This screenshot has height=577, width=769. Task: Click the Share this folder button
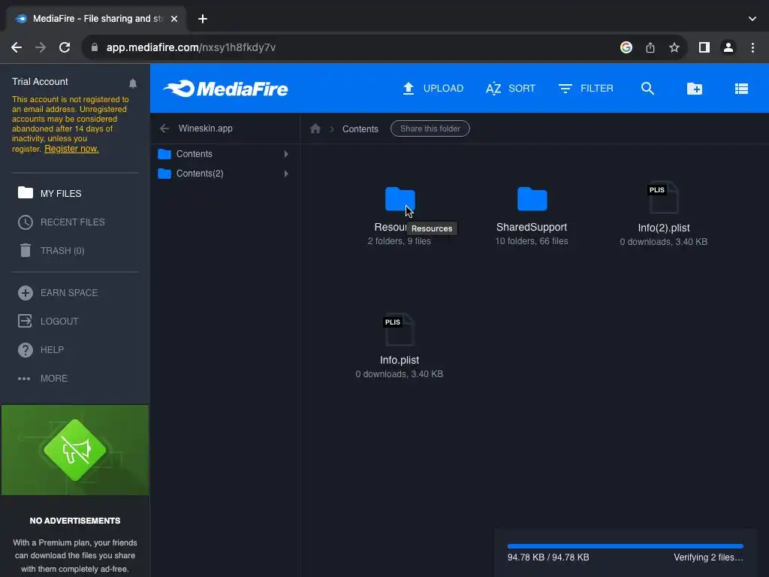[430, 128]
